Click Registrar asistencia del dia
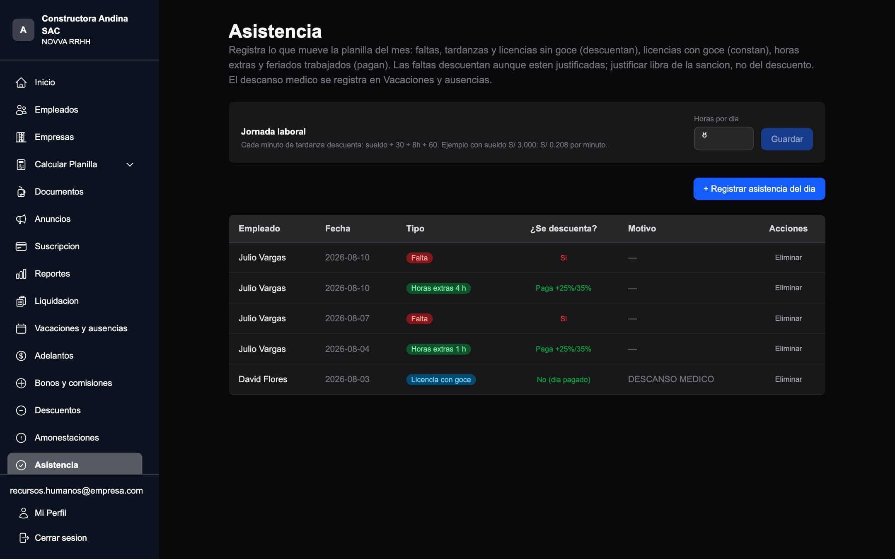The image size is (895, 559). [759, 189]
